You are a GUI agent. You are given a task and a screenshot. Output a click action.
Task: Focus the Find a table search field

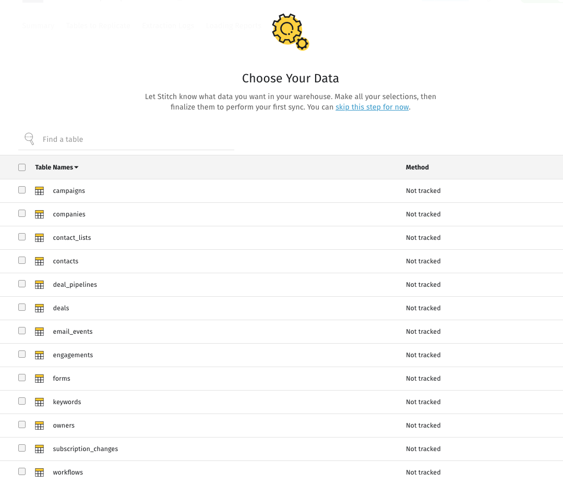click(x=136, y=139)
